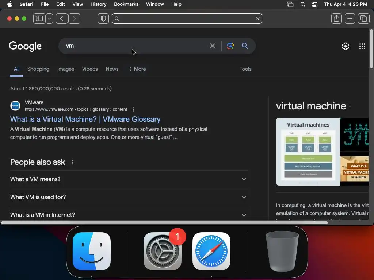Open Virtual machines diagram thumbnail
This screenshot has height=280, width=374.
[308, 152]
